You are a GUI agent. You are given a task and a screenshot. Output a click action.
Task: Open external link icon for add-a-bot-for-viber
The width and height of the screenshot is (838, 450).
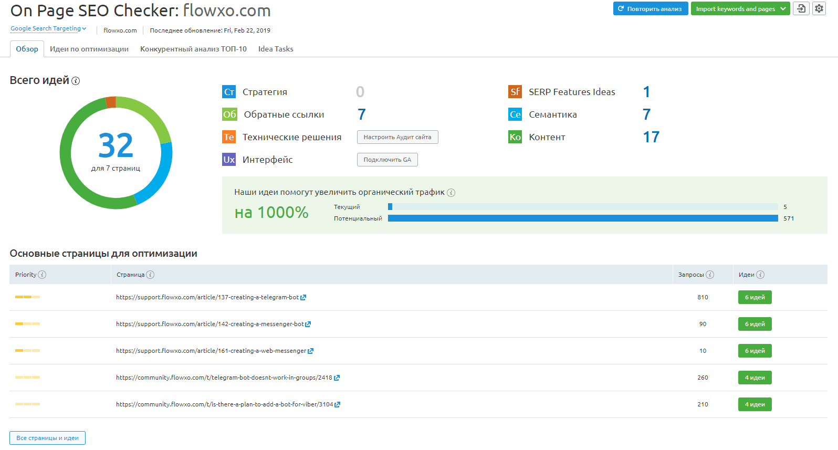(337, 405)
